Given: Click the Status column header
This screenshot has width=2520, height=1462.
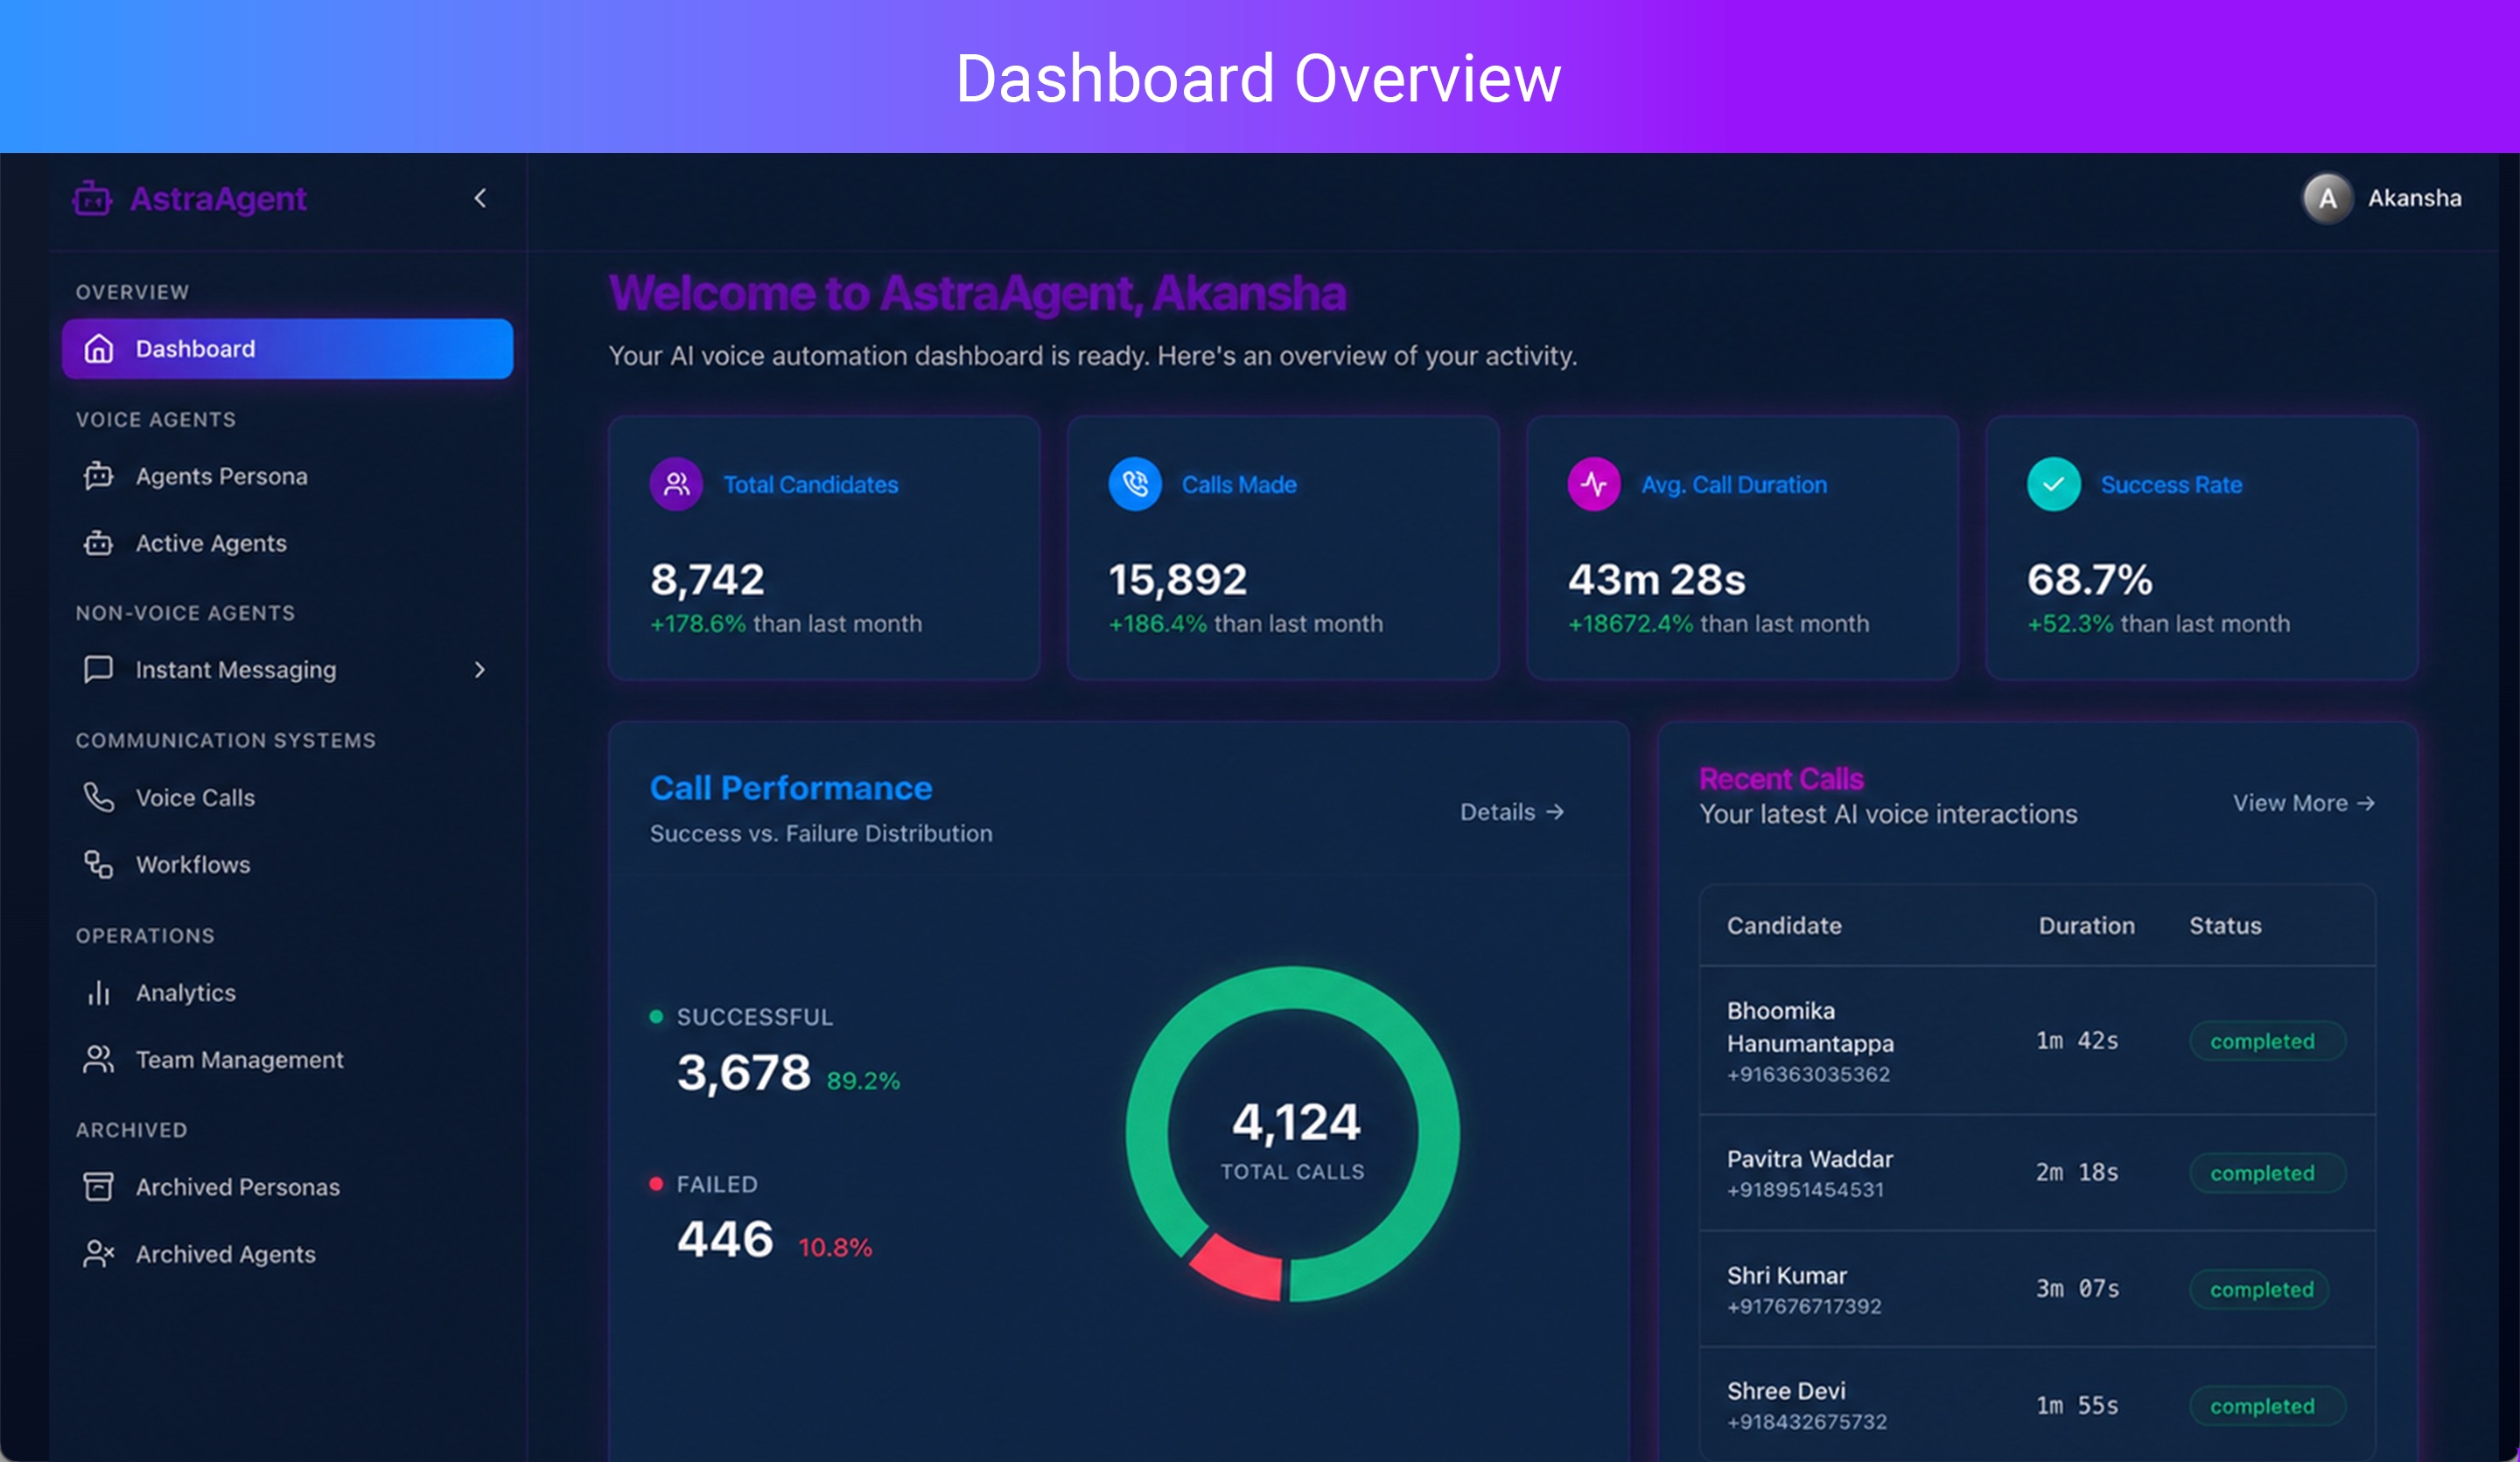Looking at the screenshot, I should 2225,925.
